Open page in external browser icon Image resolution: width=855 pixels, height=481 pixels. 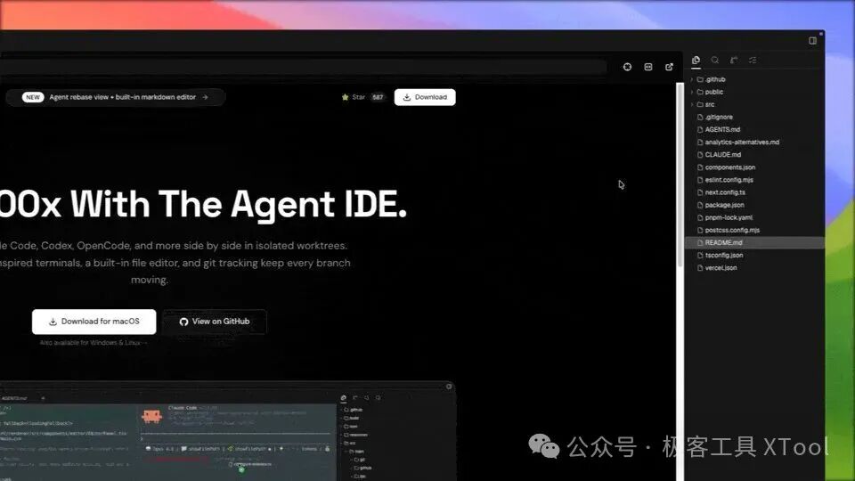click(x=669, y=67)
